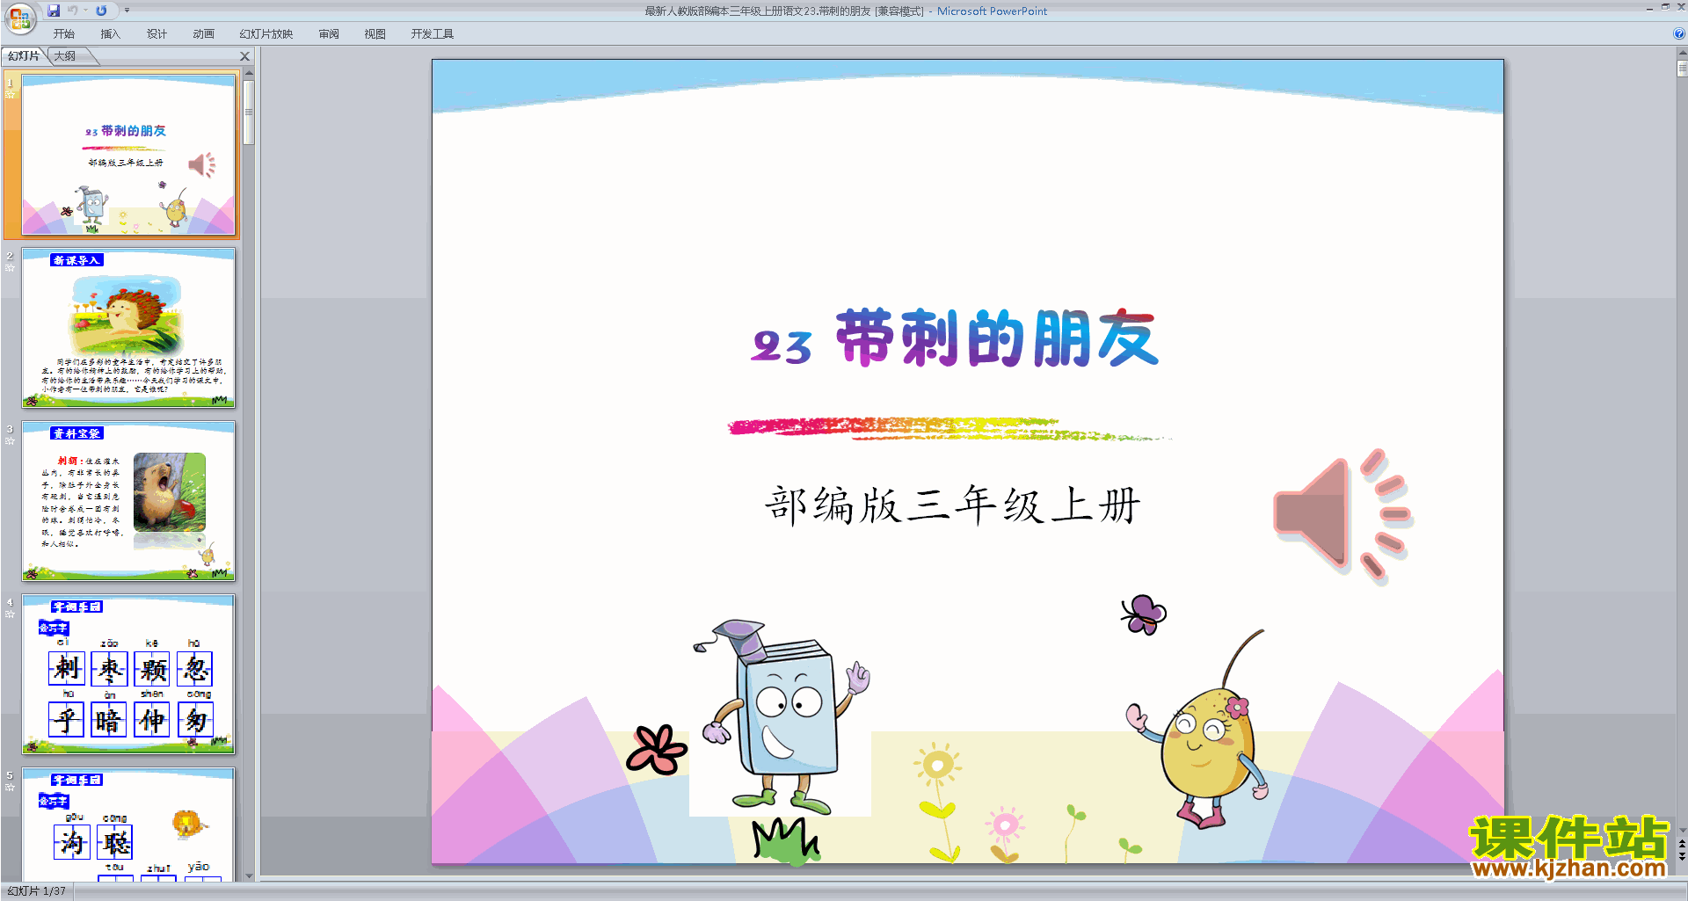Click animation star icon beside slide 5
The width and height of the screenshot is (1688, 901).
click(x=11, y=787)
